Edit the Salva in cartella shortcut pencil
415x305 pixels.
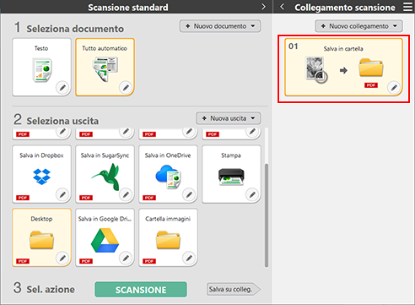point(394,88)
